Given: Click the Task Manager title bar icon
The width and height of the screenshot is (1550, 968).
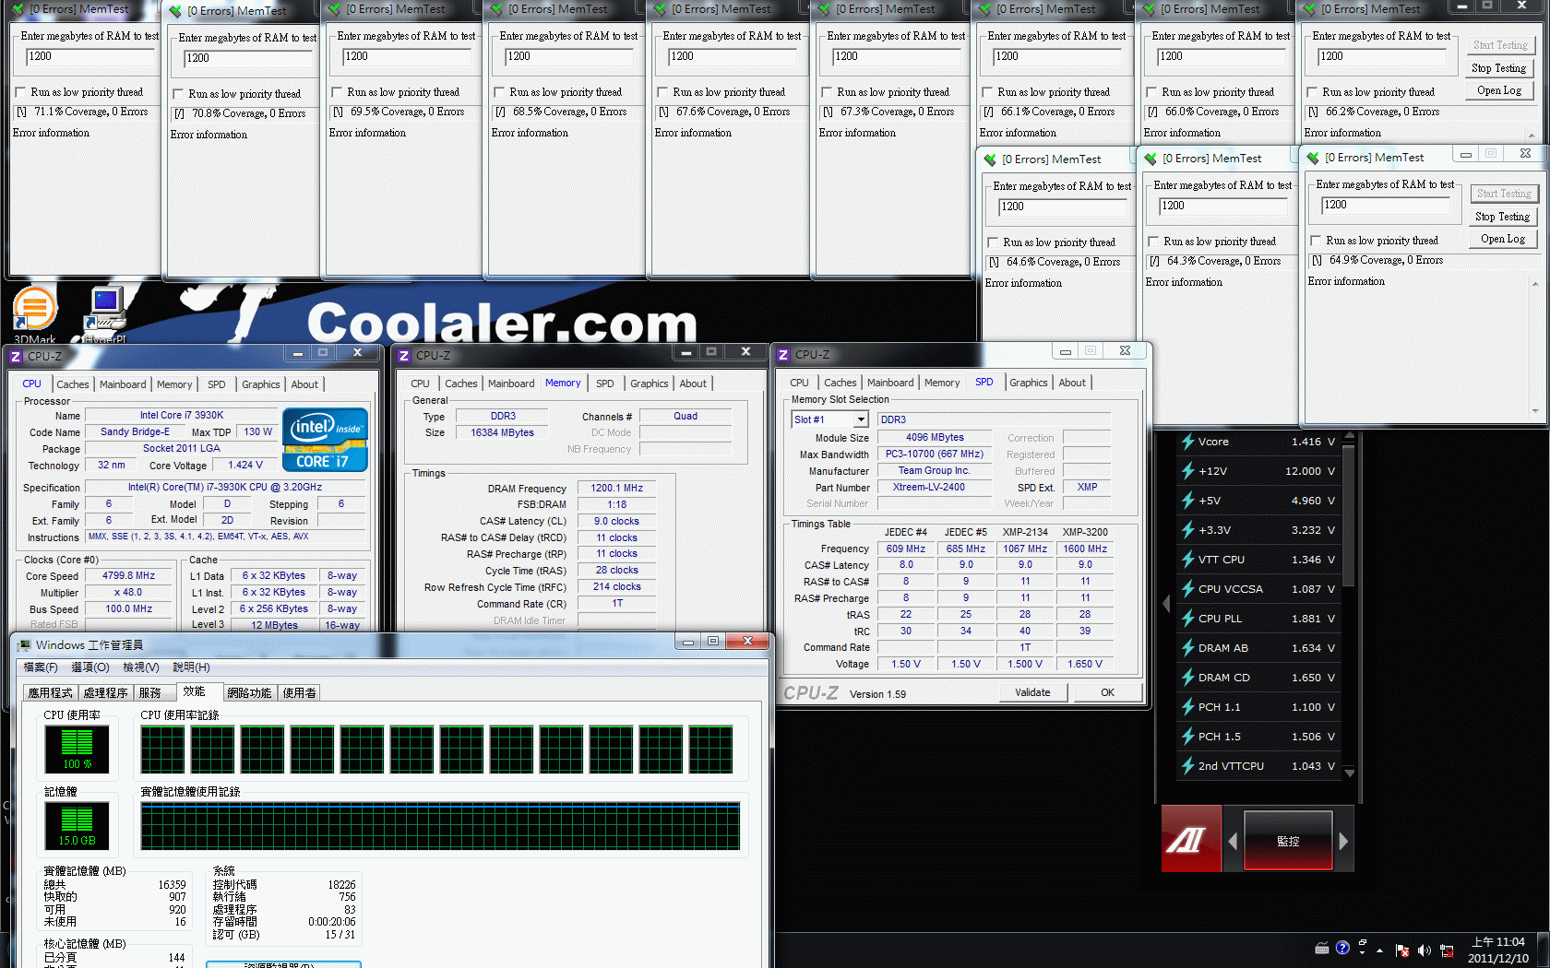Looking at the screenshot, I should pyautogui.click(x=24, y=644).
